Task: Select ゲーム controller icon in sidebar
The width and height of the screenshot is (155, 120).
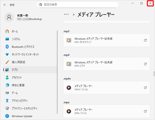Action: (7, 93)
